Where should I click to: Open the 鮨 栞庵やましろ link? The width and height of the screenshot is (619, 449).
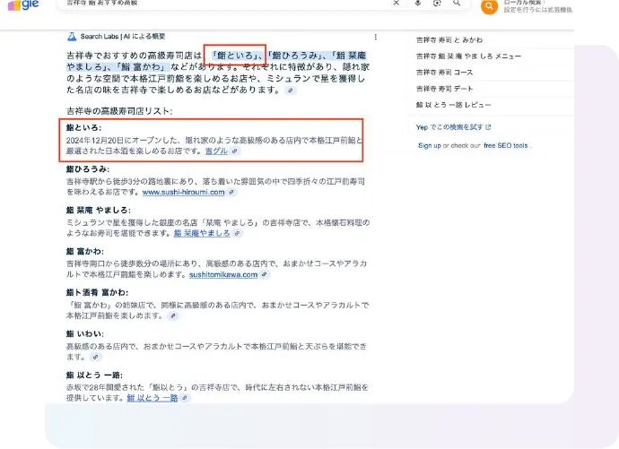tap(202, 233)
